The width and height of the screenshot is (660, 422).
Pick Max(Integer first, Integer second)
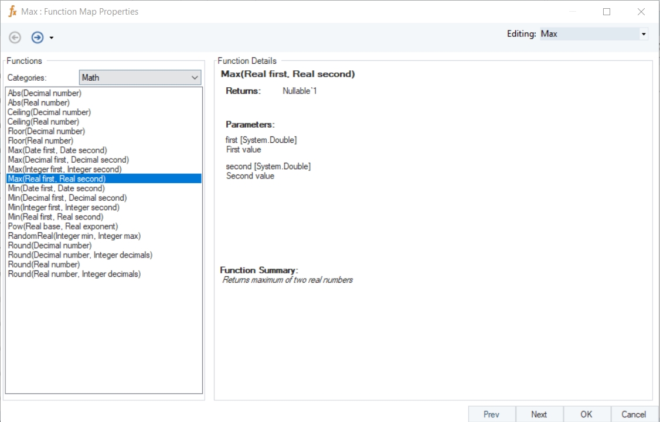coord(64,169)
